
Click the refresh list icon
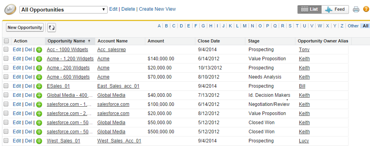point(52,28)
